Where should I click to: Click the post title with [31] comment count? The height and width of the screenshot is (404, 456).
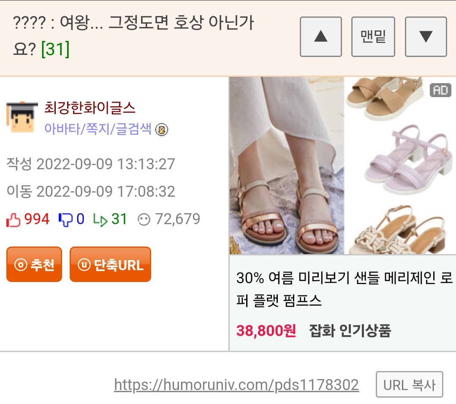click(x=133, y=35)
